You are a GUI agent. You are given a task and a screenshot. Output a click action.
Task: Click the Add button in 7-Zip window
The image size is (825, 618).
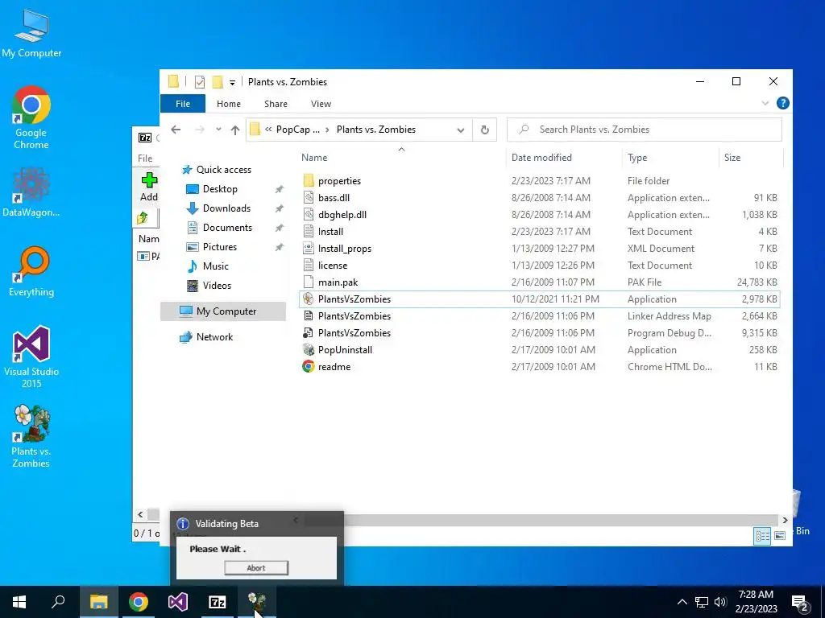[149, 187]
